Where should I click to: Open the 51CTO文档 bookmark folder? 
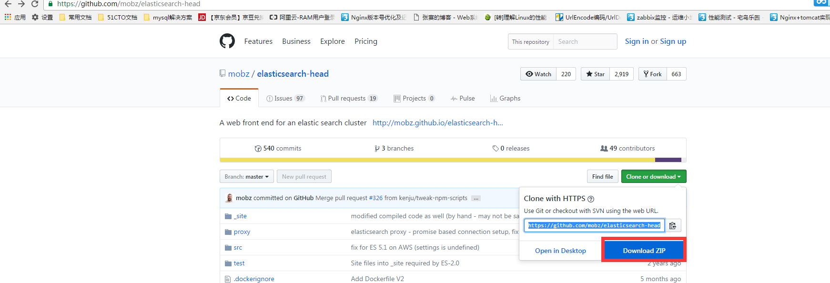(117, 17)
